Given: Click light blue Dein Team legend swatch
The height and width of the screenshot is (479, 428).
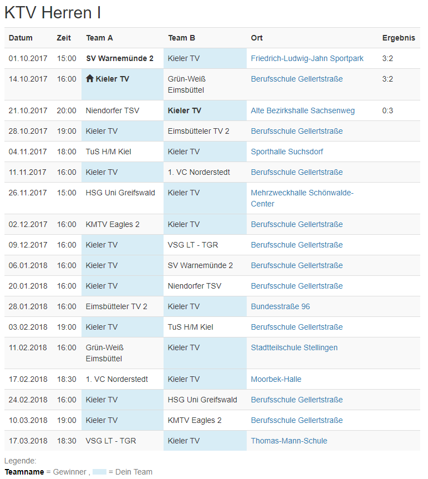Looking at the screenshot, I should 99,472.
